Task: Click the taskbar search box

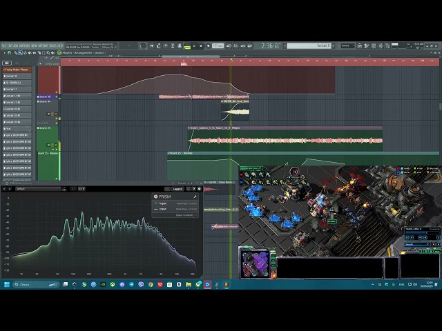Action: pos(36,284)
